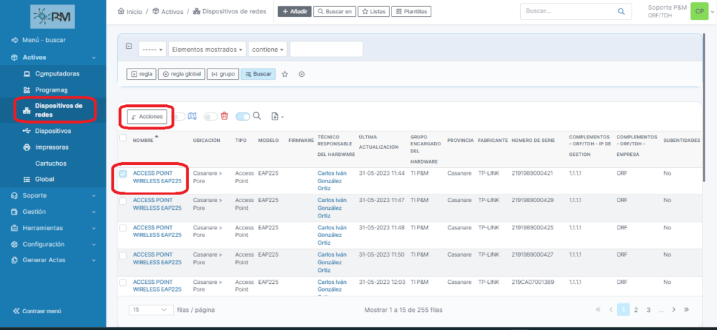
Task: Click the CP user avatar
Action: 698,11
